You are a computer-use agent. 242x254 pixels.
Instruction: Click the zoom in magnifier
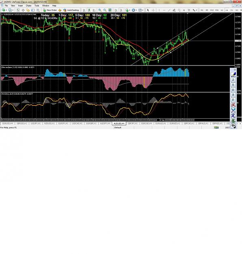tap(100, 10)
